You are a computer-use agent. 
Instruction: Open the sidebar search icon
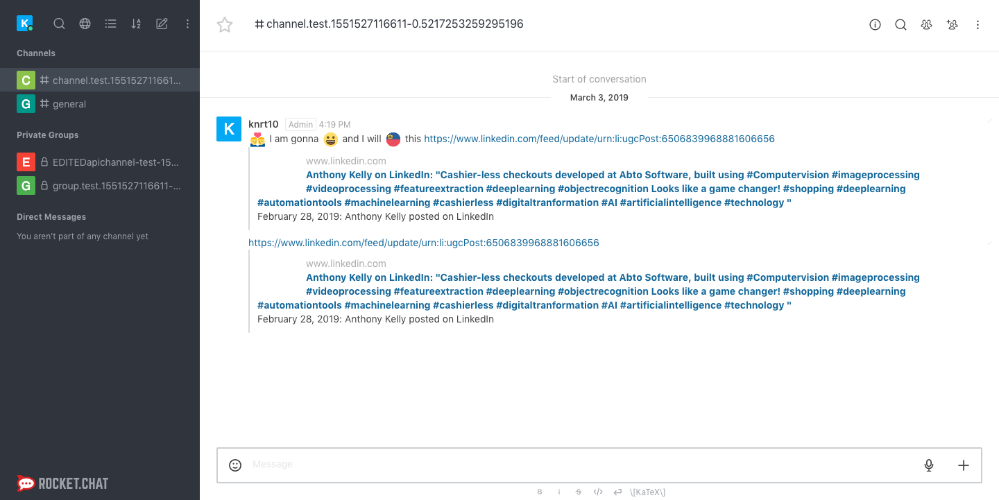[x=60, y=24]
